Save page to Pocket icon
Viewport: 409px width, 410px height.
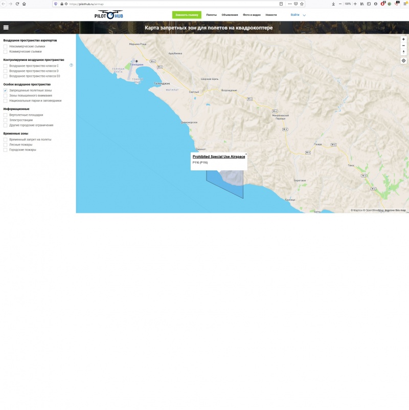coord(296,4)
